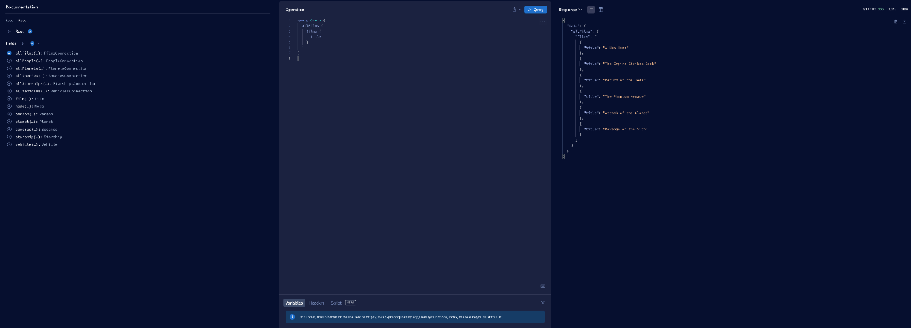Select the Headers tab
This screenshot has height=328, width=911.
click(317, 303)
